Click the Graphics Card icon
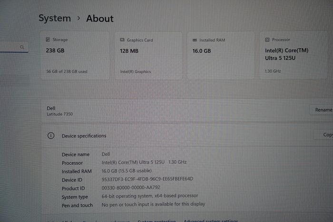 coord(122,40)
